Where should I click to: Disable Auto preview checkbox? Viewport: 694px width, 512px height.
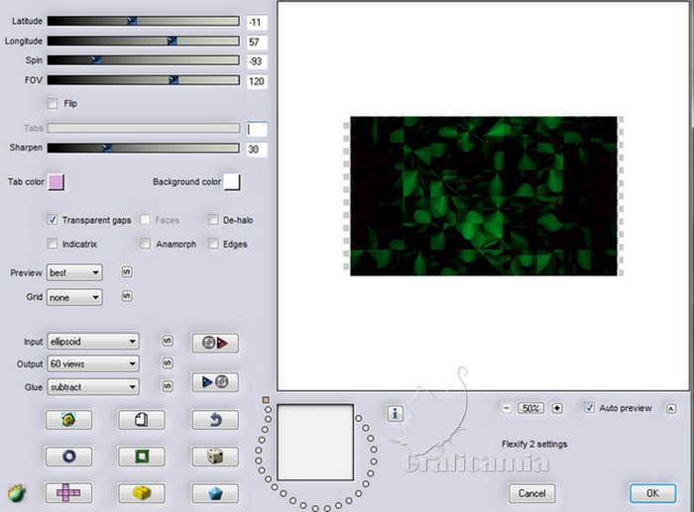(589, 408)
